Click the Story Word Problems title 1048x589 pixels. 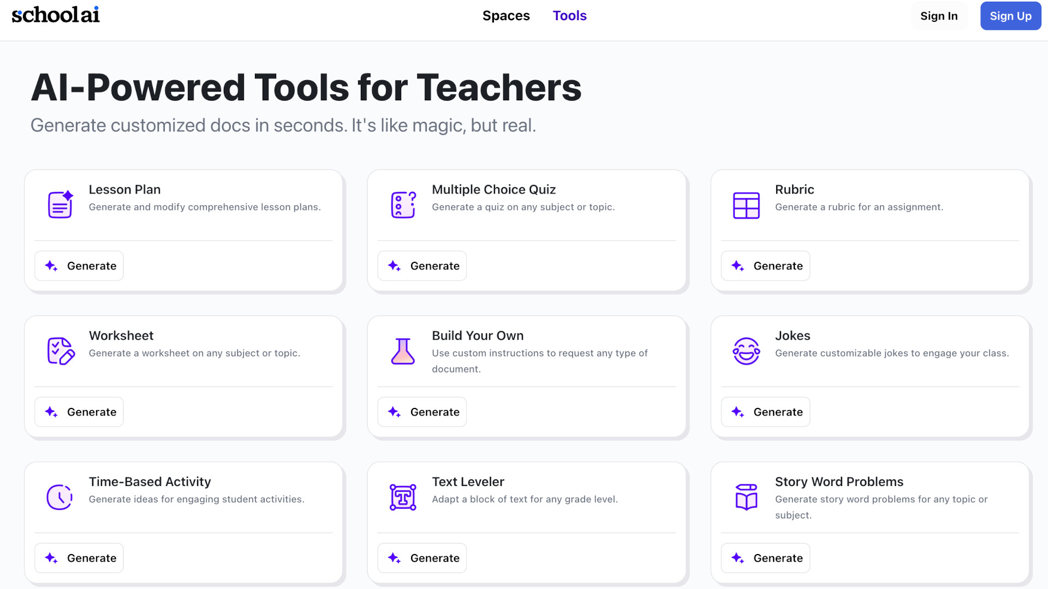[x=839, y=482]
